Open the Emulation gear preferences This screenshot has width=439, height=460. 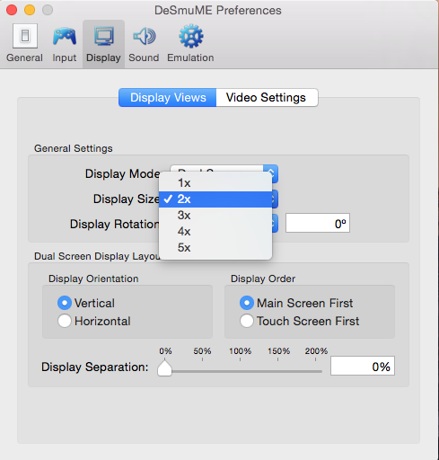click(190, 43)
